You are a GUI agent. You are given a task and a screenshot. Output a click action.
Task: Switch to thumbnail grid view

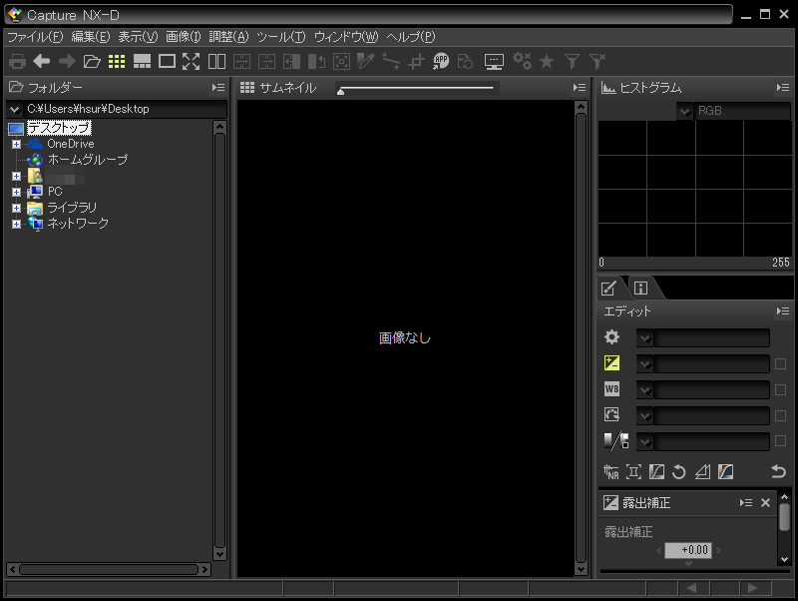pos(117,61)
